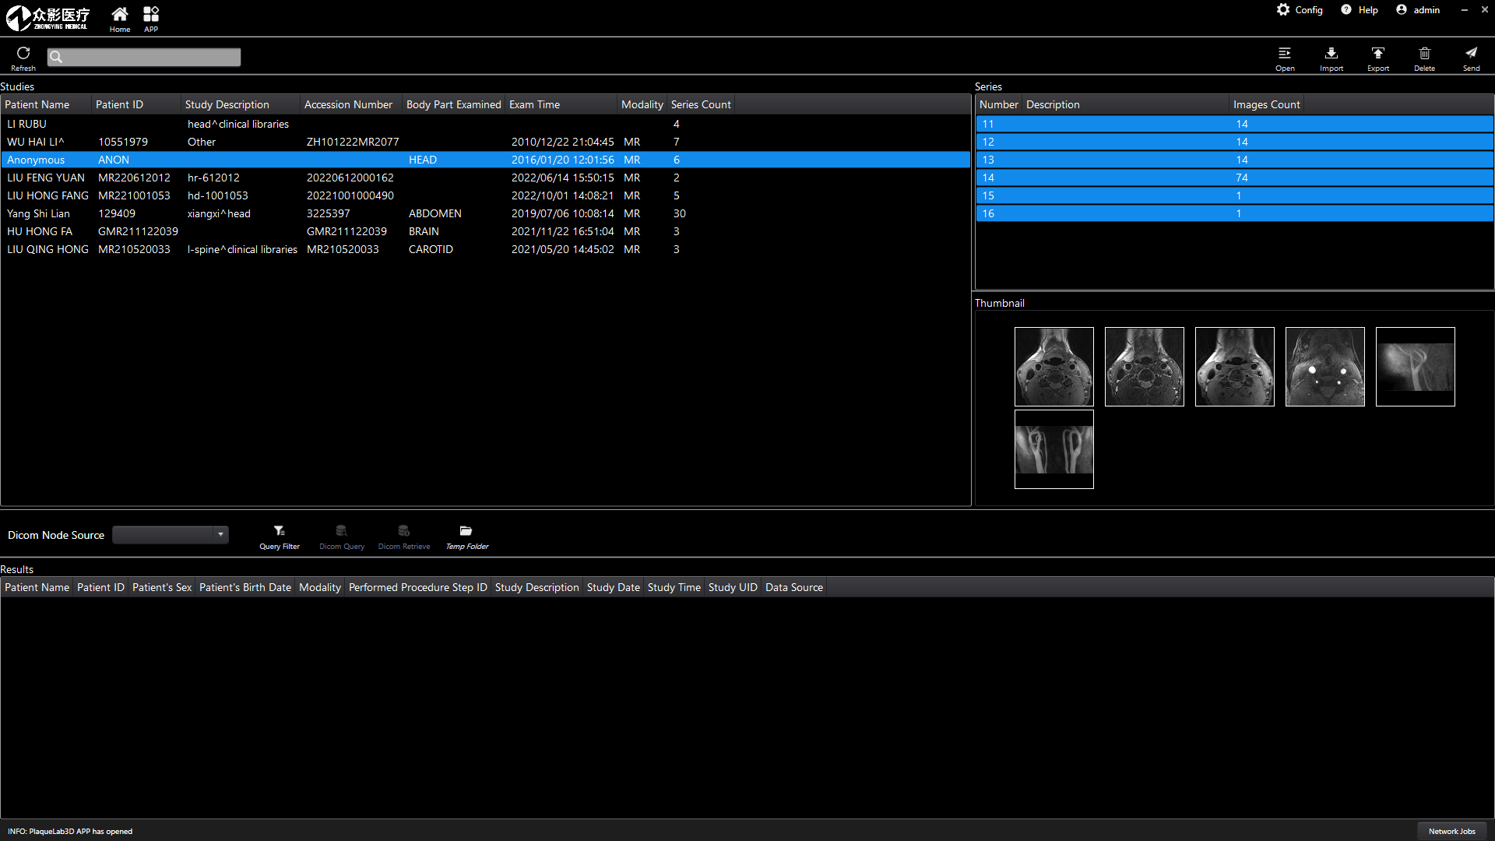The height and width of the screenshot is (841, 1495).
Task: Click the ABDOMEN body part cell
Action: click(435, 213)
